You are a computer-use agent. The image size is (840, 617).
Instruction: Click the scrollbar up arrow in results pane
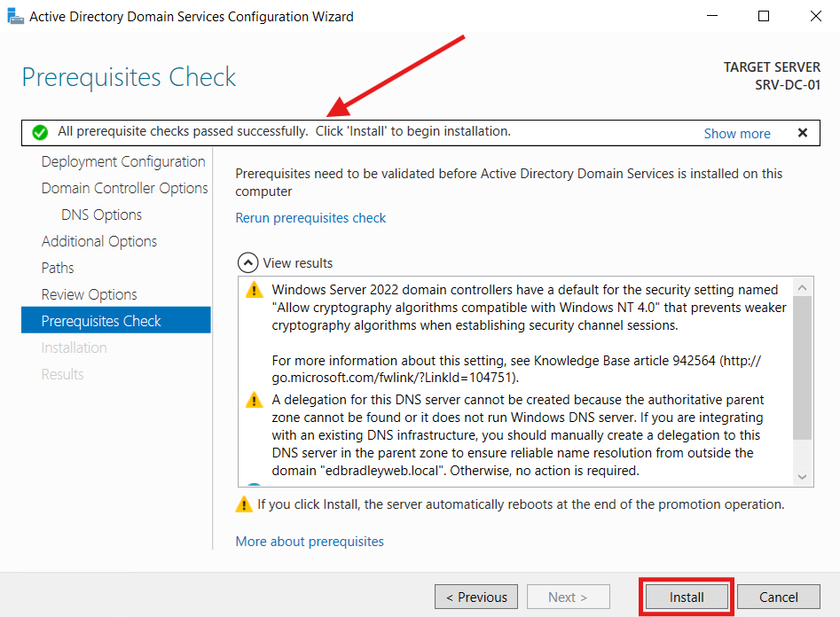(802, 285)
